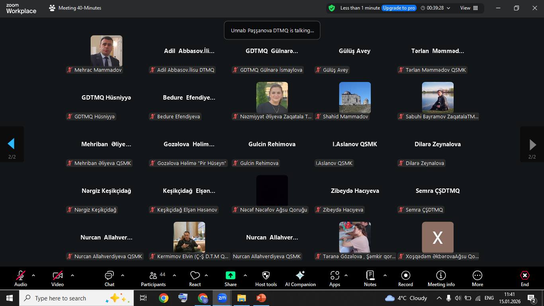This screenshot has width=544, height=306.
Task: Start Share screen
Action: (230, 278)
